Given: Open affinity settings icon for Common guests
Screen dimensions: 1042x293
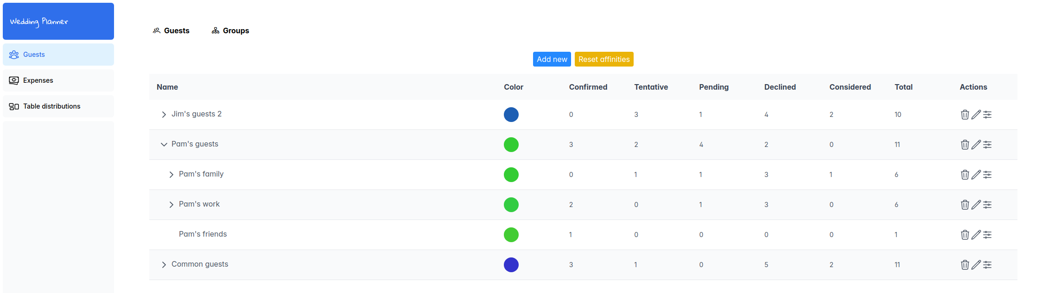Looking at the screenshot, I should pos(987,265).
